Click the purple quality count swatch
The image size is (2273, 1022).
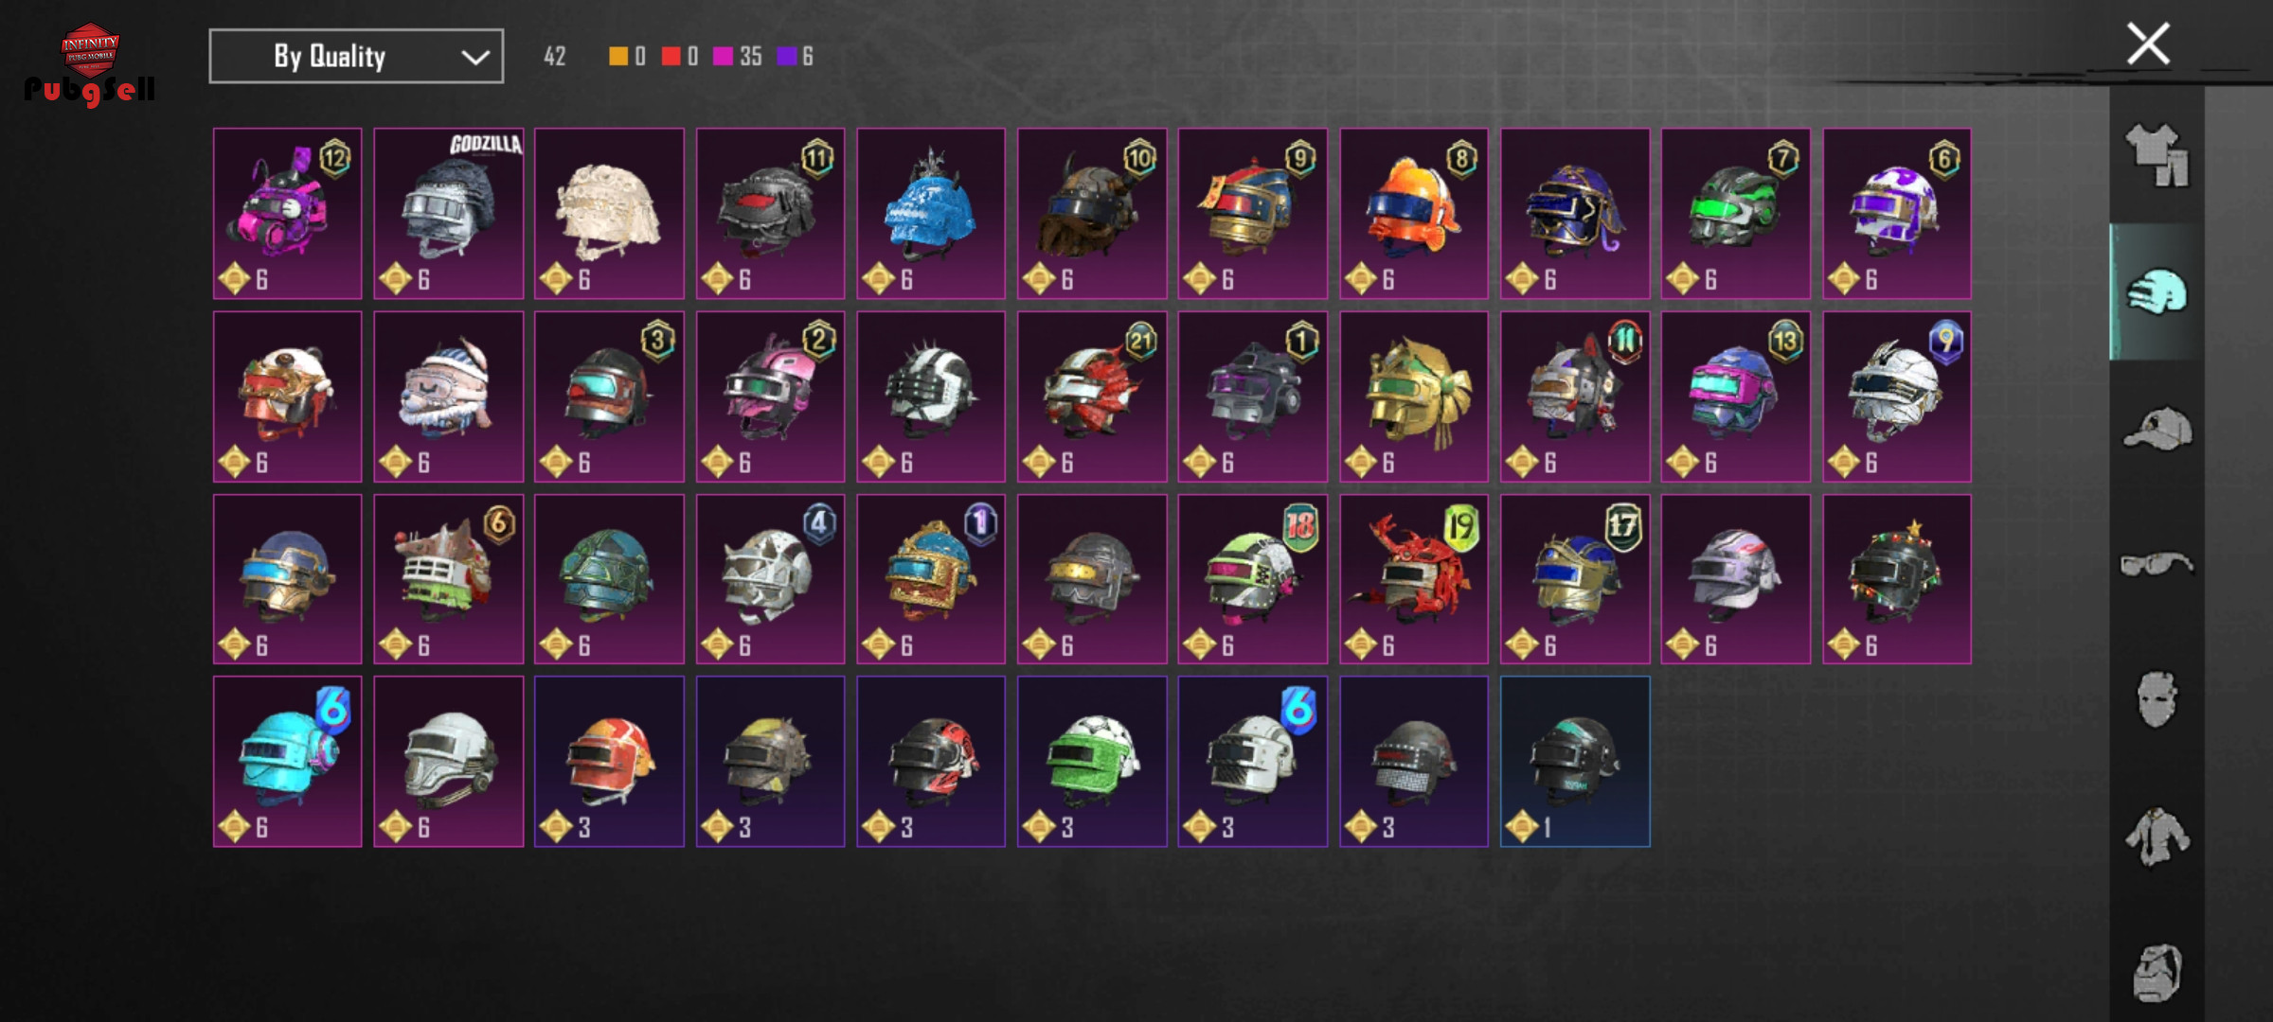coord(786,56)
